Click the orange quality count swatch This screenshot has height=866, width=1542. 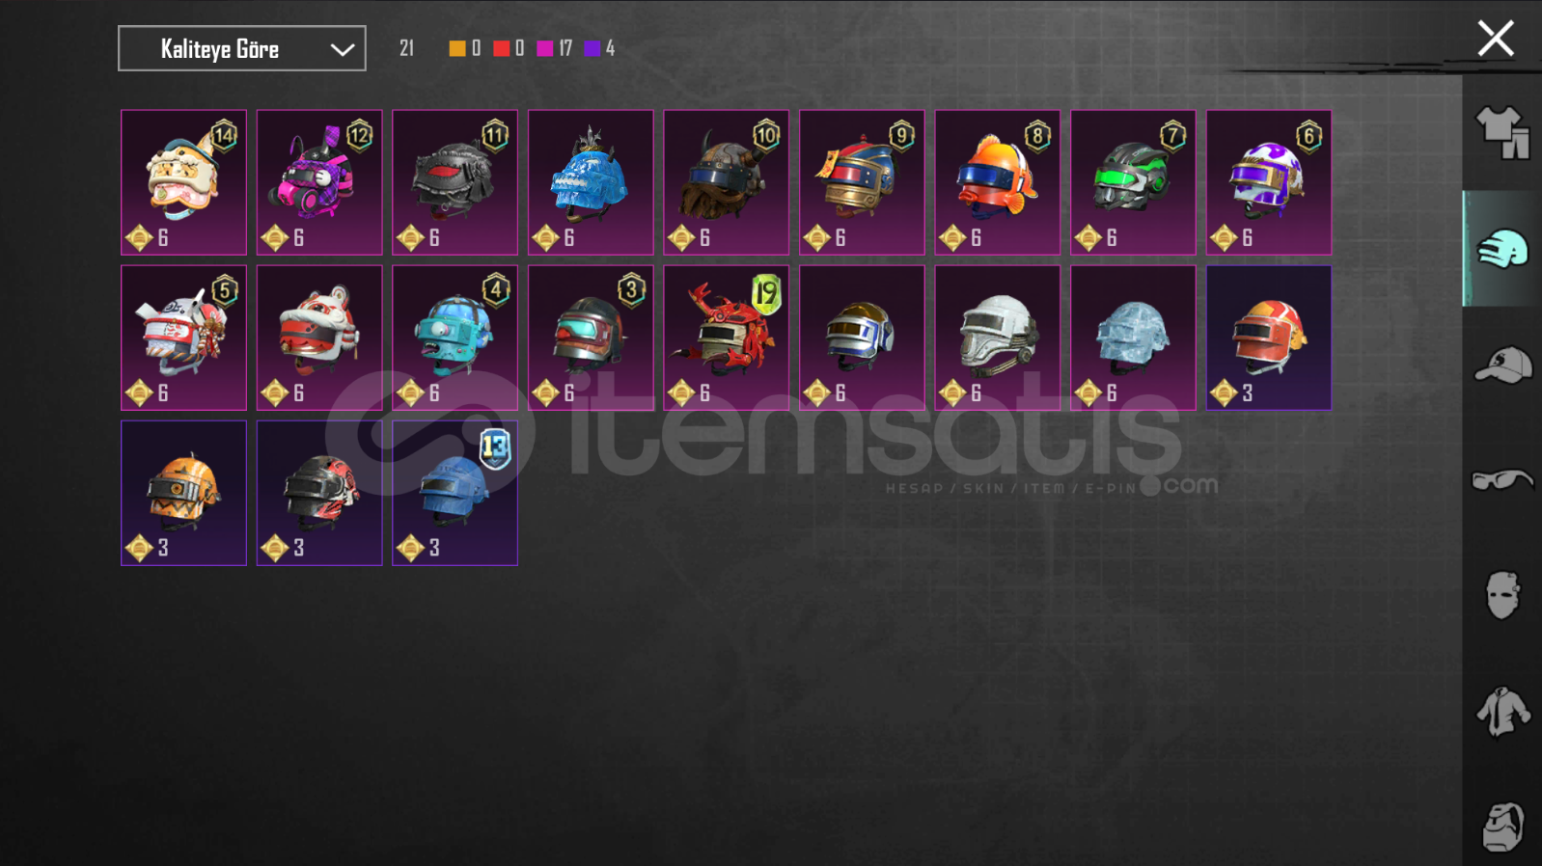457,48
